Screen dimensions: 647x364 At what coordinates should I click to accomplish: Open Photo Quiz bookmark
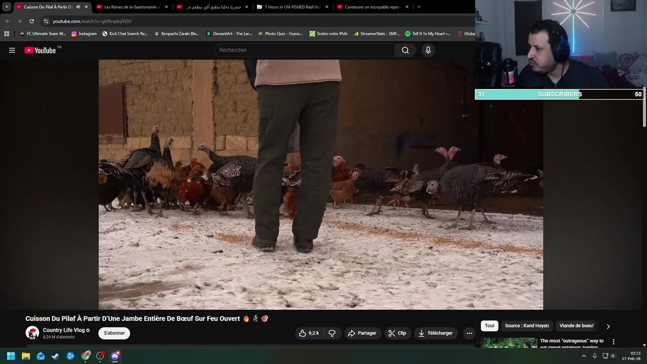click(x=281, y=34)
